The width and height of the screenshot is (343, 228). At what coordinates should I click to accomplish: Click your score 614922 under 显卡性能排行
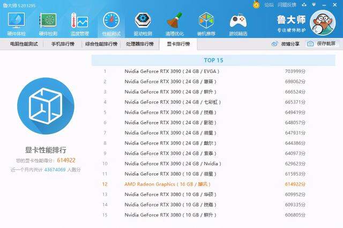pyautogui.click(x=66, y=160)
